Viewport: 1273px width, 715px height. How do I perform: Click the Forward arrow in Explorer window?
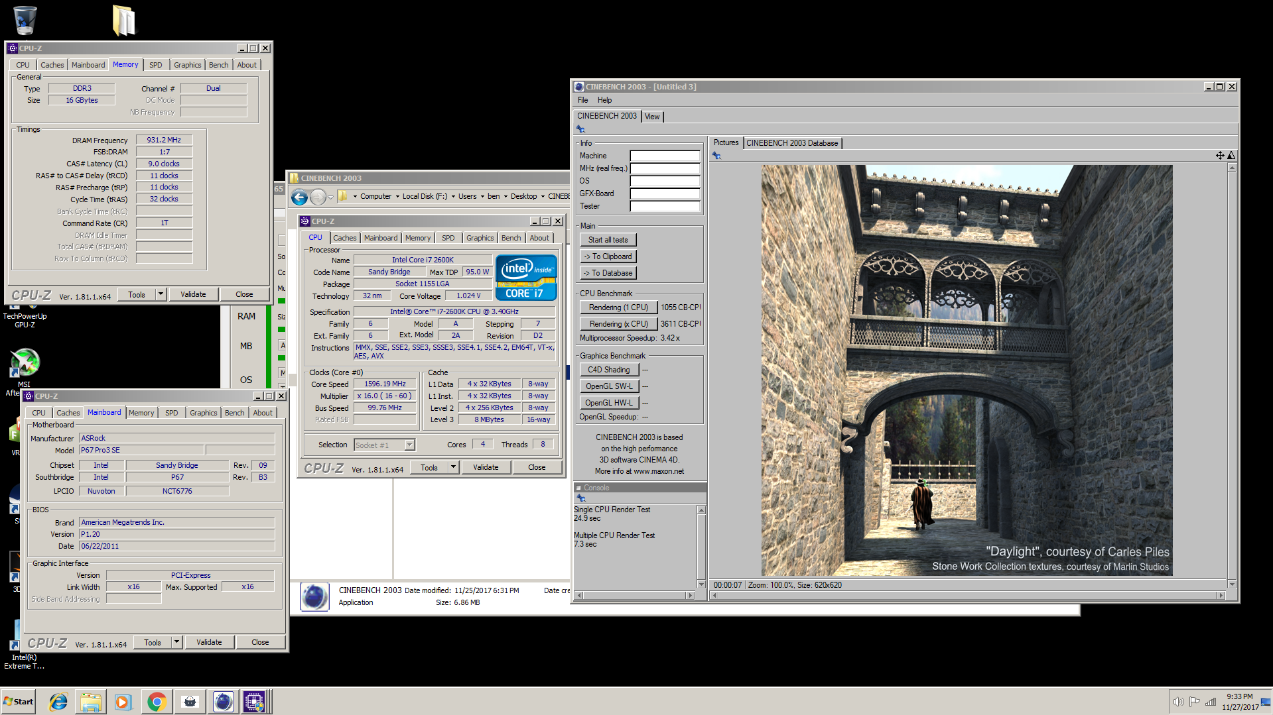[318, 197]
